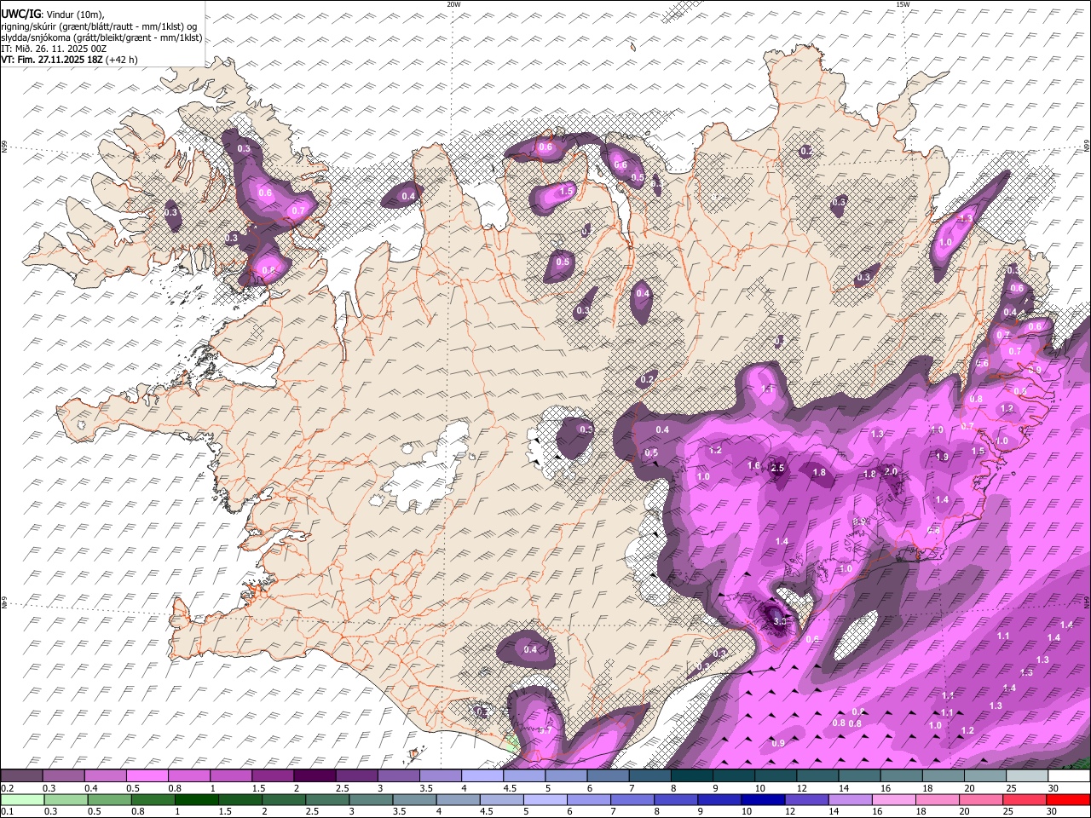Pick the dark mauve 0.2 swatch in the upper legend row

(x=21, y=776)
